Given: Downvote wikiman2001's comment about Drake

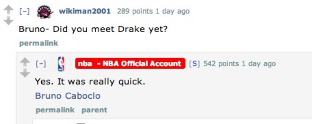Looking at the screenshot, I should (8, 20).
